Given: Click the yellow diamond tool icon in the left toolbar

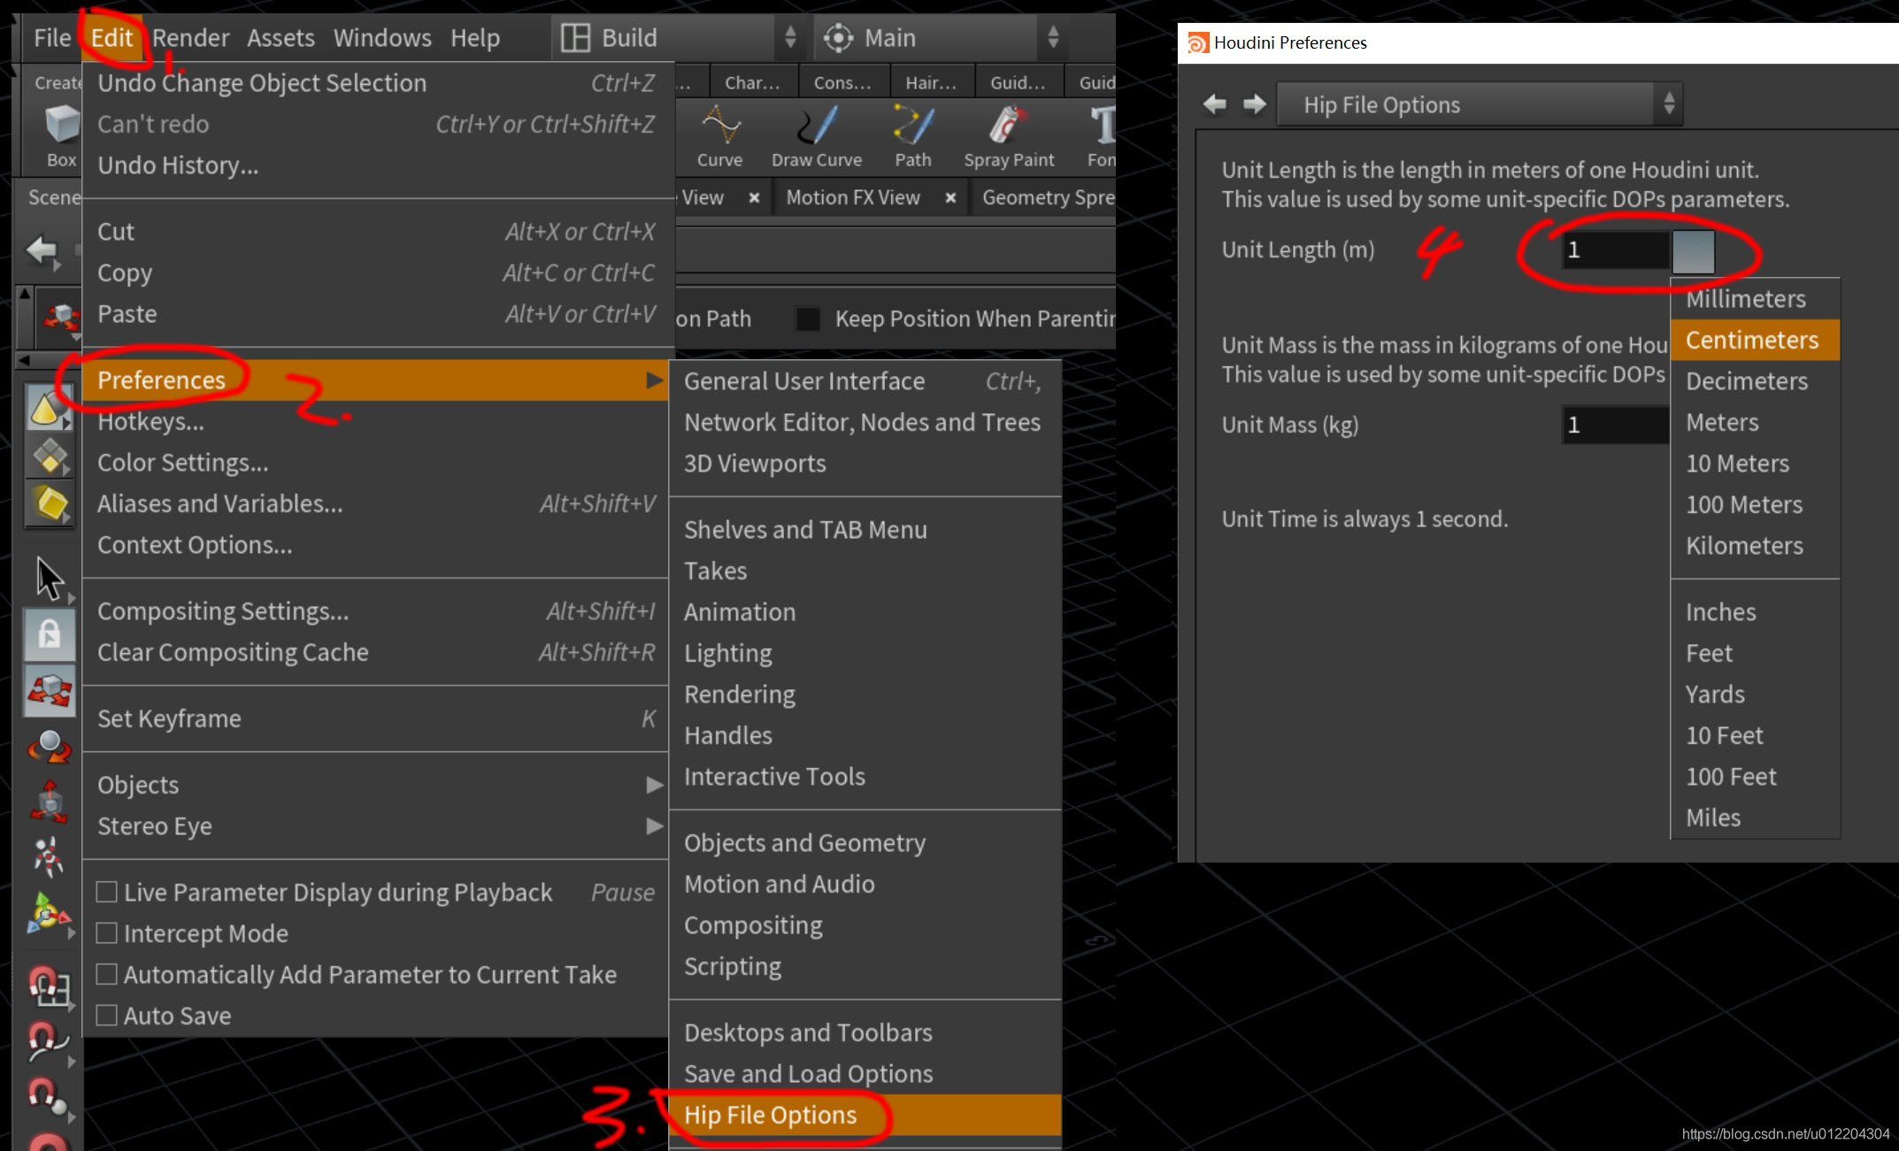Looking at the screenshot, I should point(50,457).
